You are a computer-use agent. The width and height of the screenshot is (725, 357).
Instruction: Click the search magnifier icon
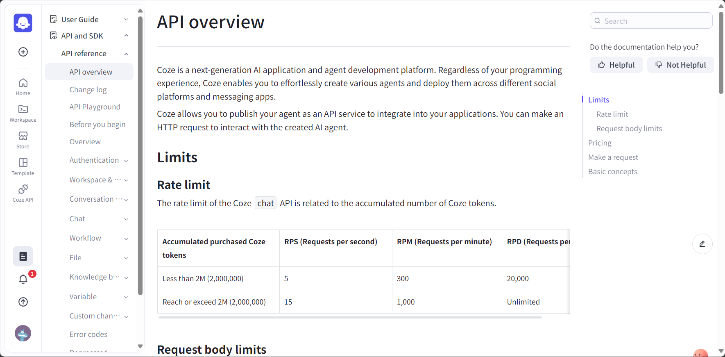coord(598,21)
